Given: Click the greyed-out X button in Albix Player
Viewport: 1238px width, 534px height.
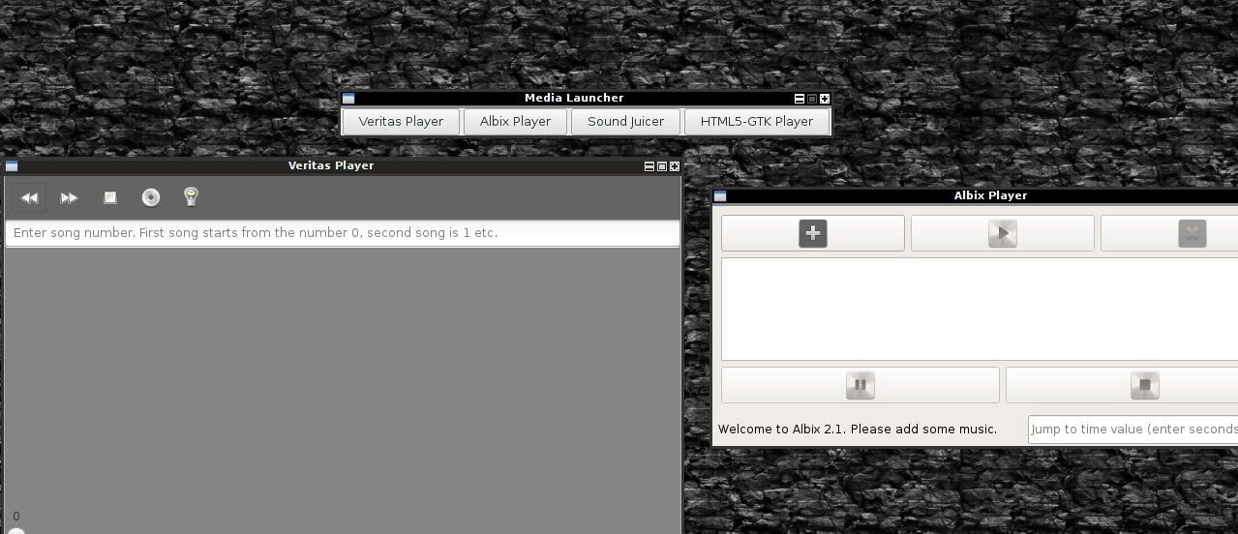Looking at the screenshot, I should (x=1169, y=233).
